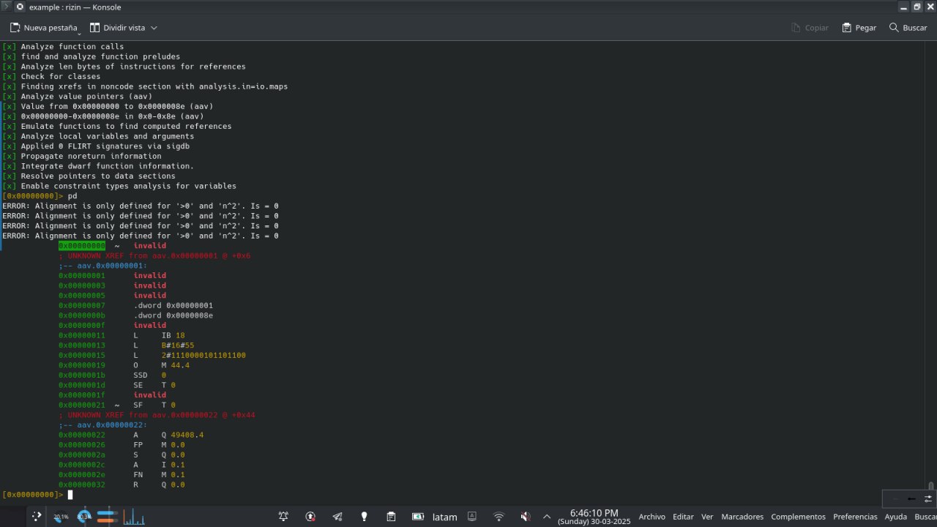Click the Dividir vista split view icon

[95, 28]
